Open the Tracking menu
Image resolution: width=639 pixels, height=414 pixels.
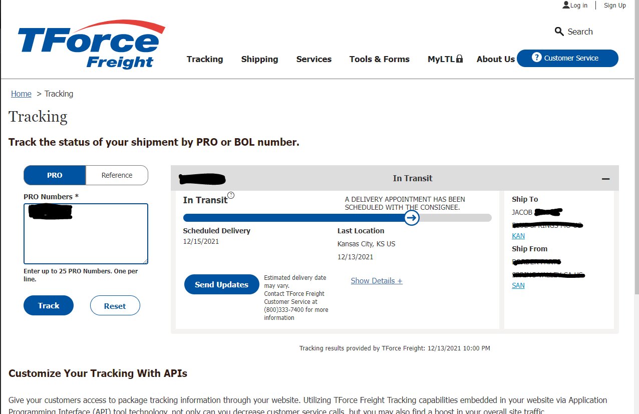pos(205,59)
